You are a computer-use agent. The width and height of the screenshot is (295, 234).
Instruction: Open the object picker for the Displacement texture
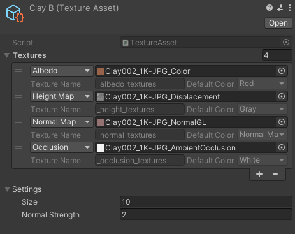click(x=282, y=96)
